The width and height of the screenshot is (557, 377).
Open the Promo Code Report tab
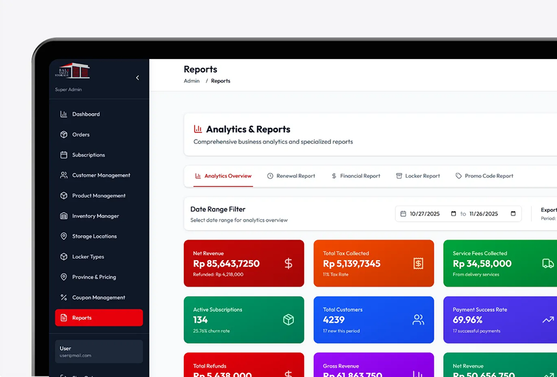(484, 176)
